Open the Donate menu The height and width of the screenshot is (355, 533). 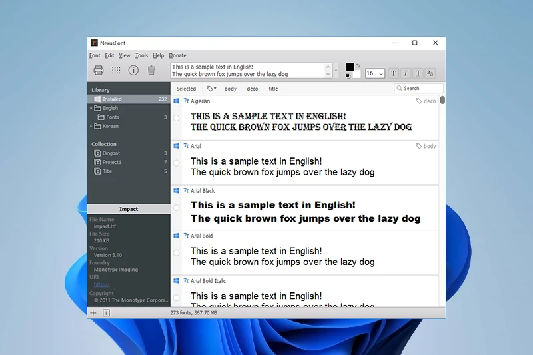coord(177,55)
